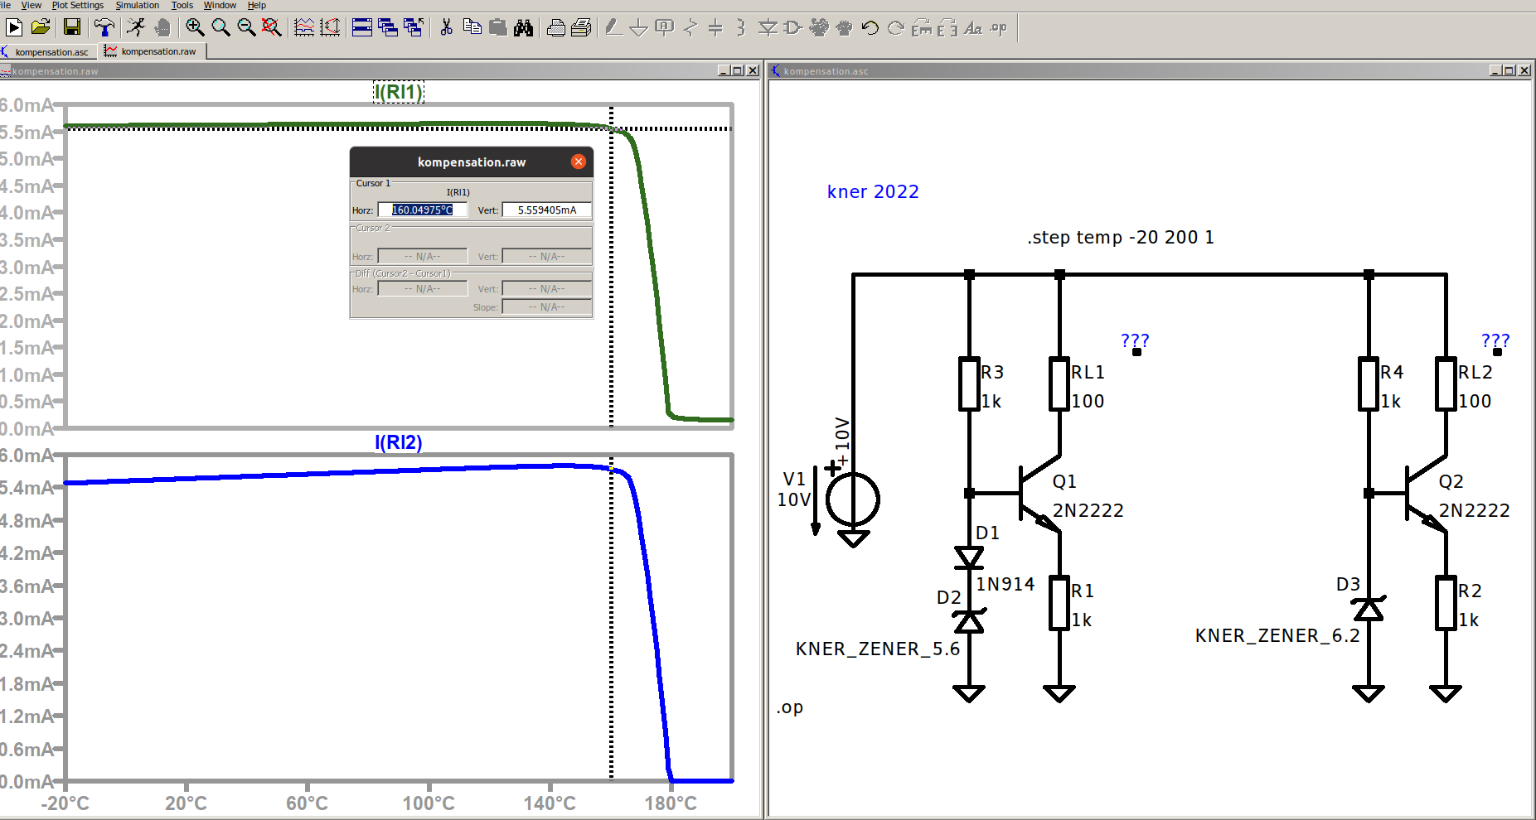Click the zoom in magnifier icon
Screen dimensions: 1536x820
click(x=195, y=27)
